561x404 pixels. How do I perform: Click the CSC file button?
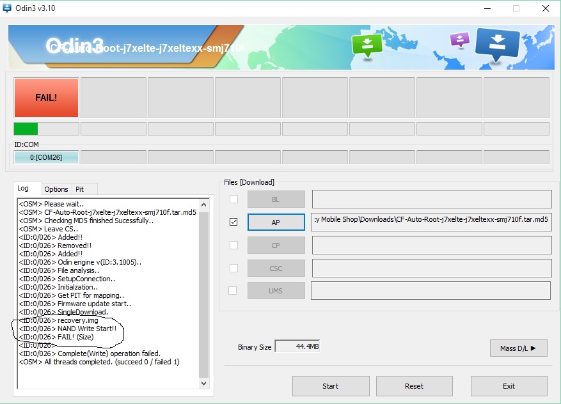pyautogui.click(x=276, y=268)
